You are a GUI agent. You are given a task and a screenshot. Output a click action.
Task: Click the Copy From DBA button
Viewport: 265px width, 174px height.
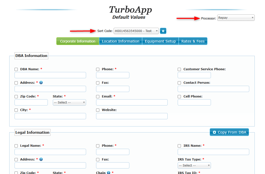point(229,132)
